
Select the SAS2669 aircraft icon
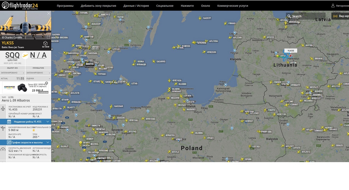pyautogui.click(x=111, y=106)
